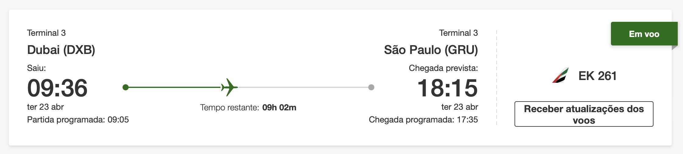
Task: Click the gray arrival dot on flight line
Action: pos(371,87)
